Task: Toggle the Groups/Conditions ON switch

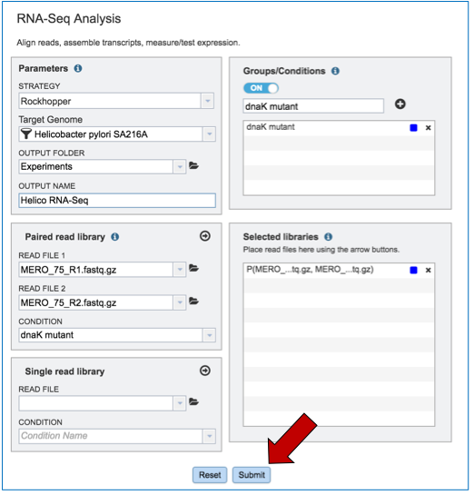Action: pyautogui.click(x=261, y=88)
